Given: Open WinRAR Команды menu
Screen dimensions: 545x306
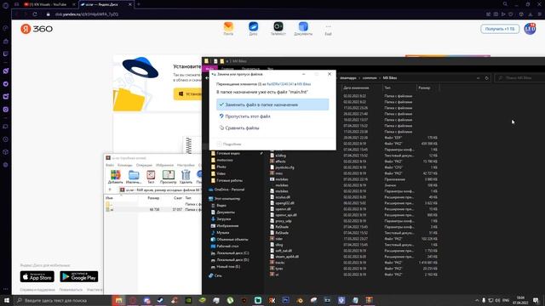Looking at the screenshot, I should pos(125,165).
